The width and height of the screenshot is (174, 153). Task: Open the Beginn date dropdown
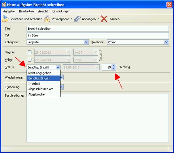coord(68,52)
